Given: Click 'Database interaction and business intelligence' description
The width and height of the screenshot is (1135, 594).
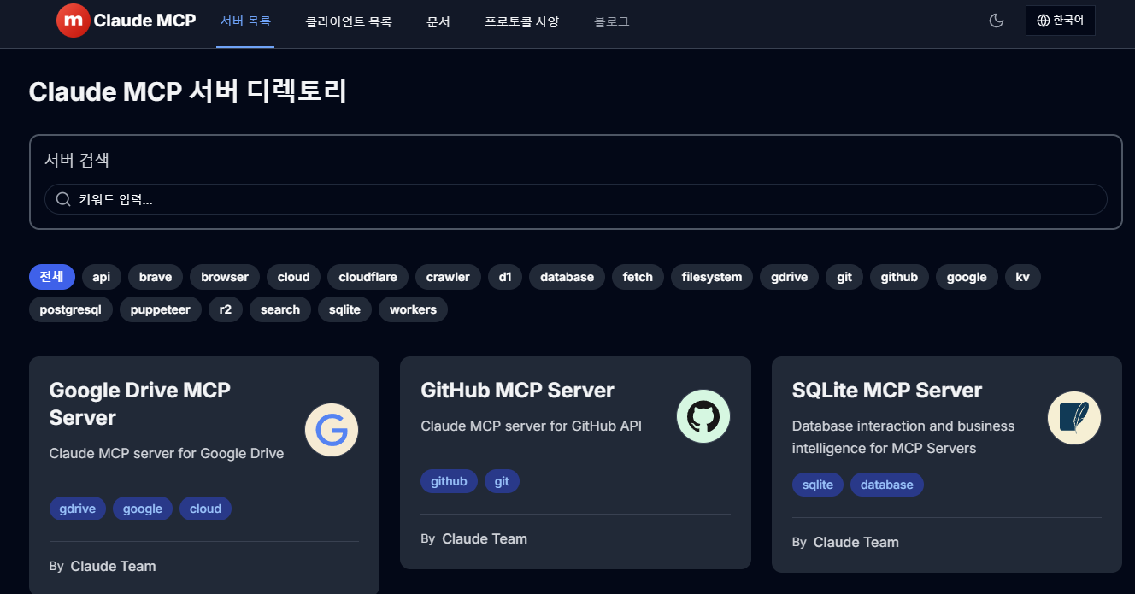Looking at the screenshot, I should pyautogui.click(x=903, y=437).
